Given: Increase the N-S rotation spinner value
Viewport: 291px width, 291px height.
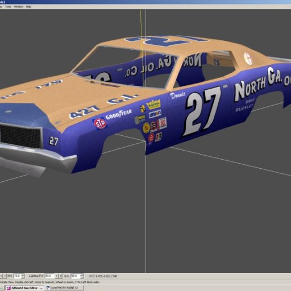Looking at the screenshot, I should pyautogui.click(x=23, y=275).
